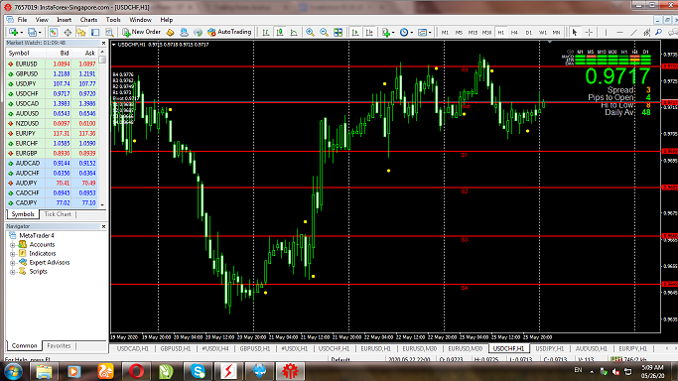Open Windows Start button

[12, 371]
